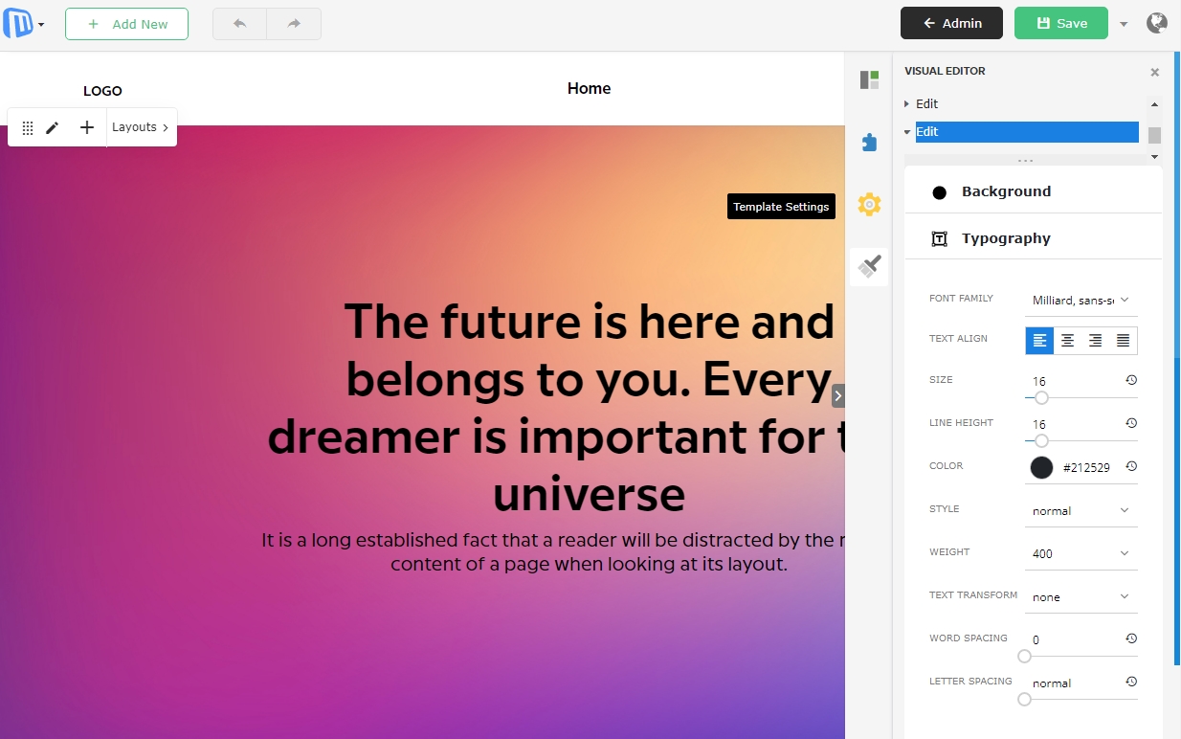Select the visual editor brush icon
Image resolution: width=1181 pixels, height=739 pixels.
pos(869,266)
